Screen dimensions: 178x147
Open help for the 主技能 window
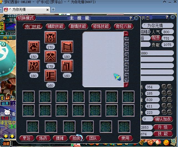click(131, 18)
